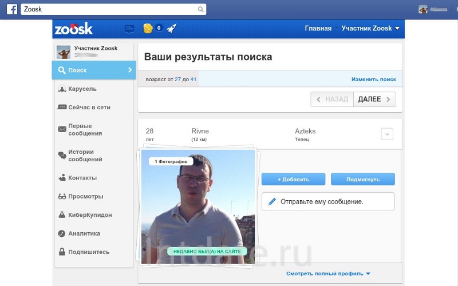Image resolution: width=458 pixels, height=286 pixels.
Task: Click the envelope icon for Первые сообщения
Action: coord(62,129)
